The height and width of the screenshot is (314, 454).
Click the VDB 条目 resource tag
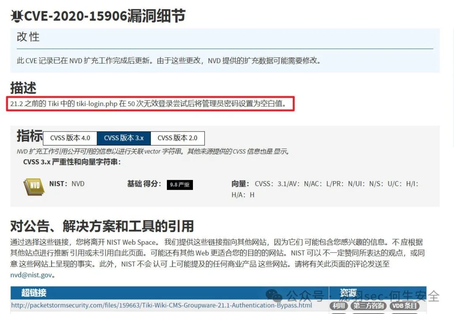404,306
